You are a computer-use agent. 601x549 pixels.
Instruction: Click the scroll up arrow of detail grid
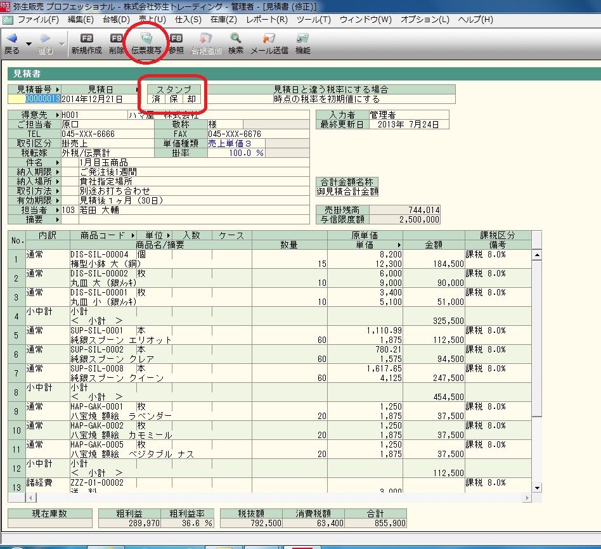[537, 255]
